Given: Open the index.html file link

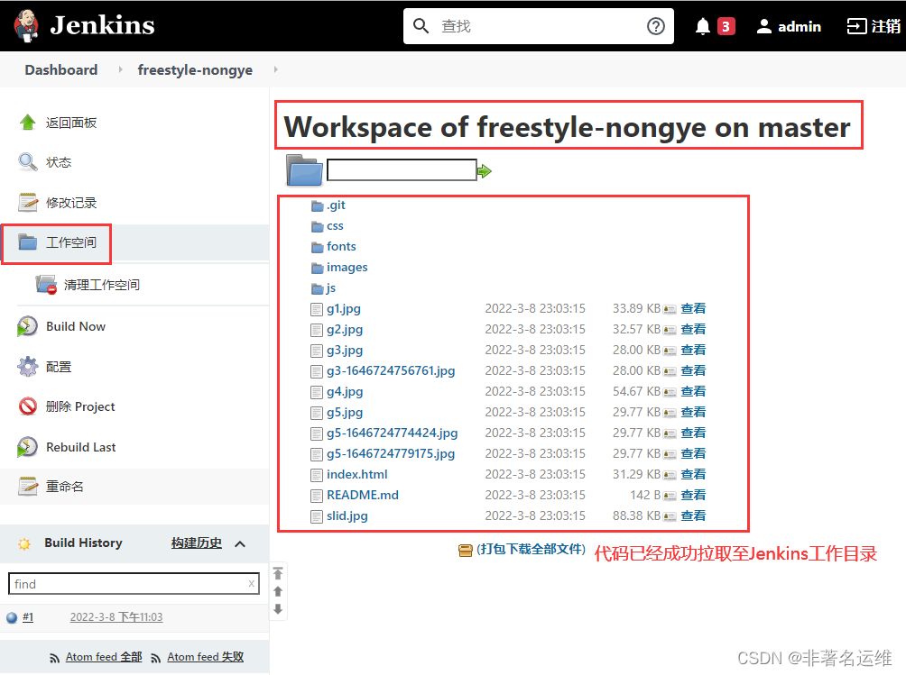Looking at the screenshot, I should tap(356, 474).
